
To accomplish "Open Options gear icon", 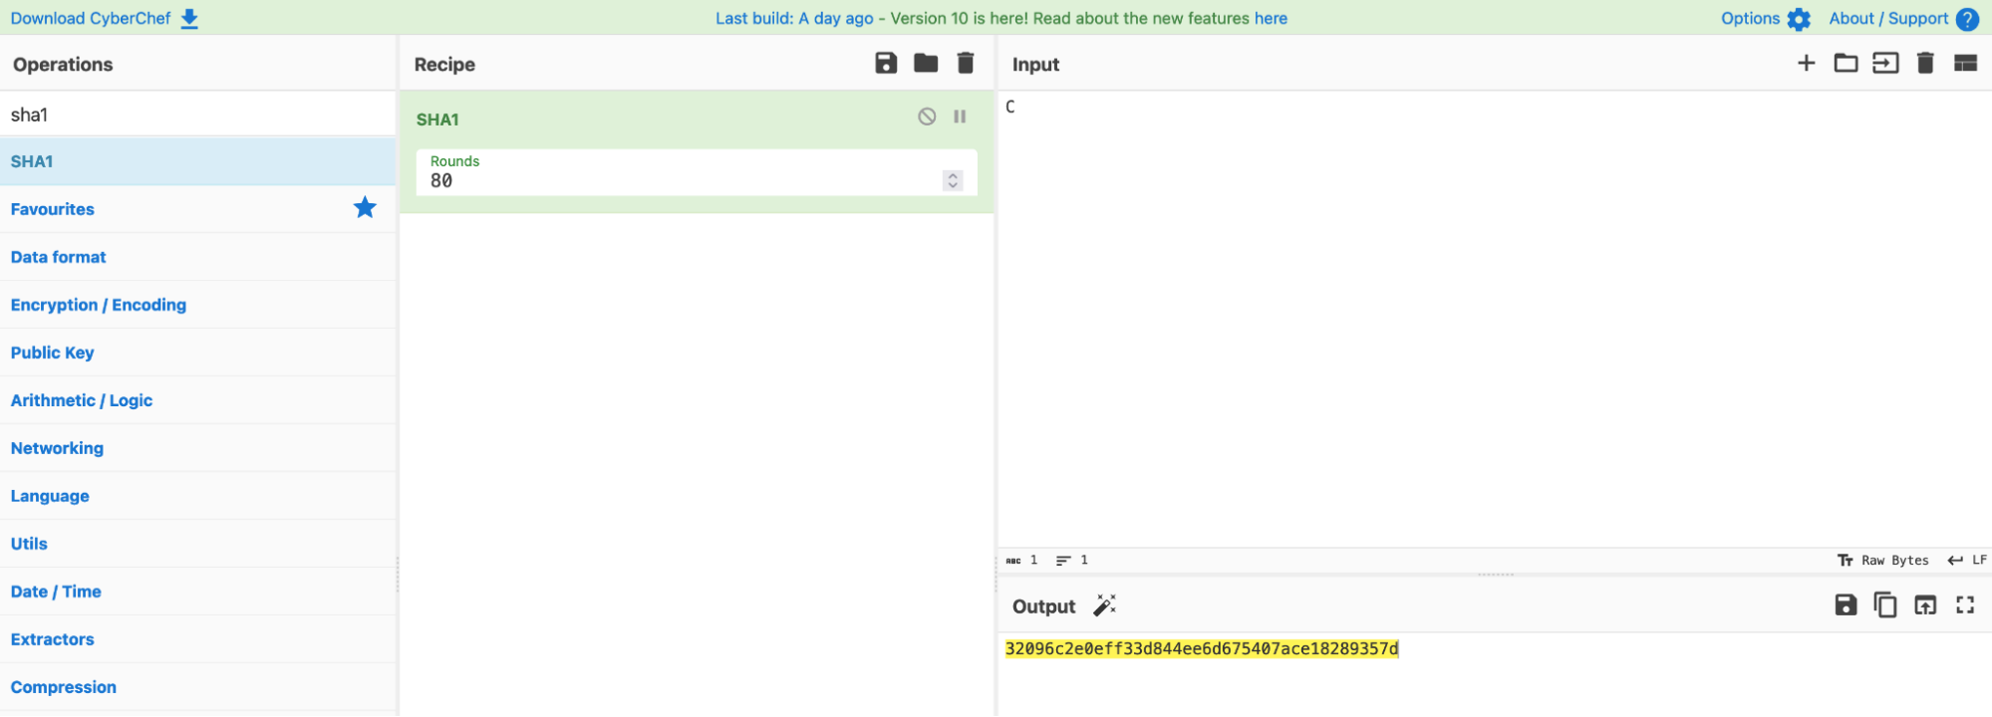I will tap(1799, 19).
